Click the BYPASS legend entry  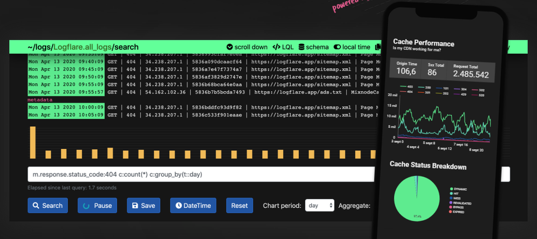point(457,207)
